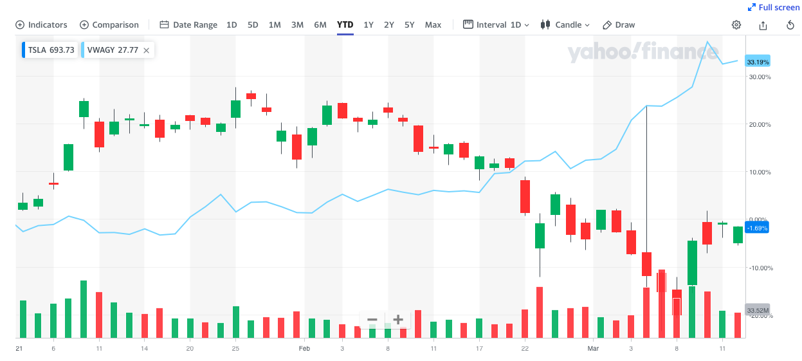This screenshot has width=802, height=361.
Task: Expand the Interval 1D dropdown
Action: point(497,25)
